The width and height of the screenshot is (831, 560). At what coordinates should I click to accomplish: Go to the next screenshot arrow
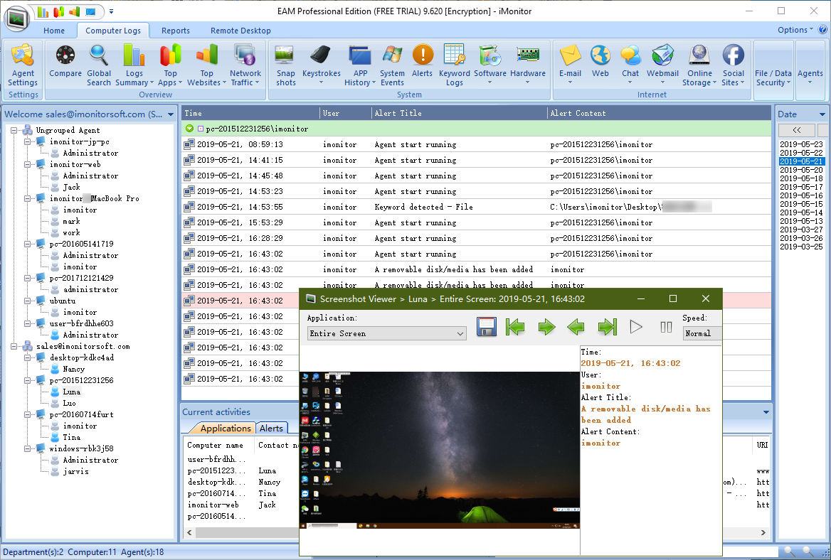tap(546, 327)
